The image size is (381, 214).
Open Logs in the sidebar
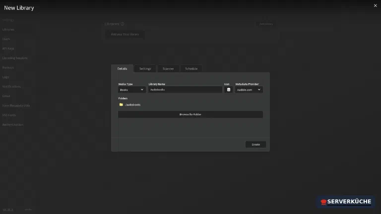tap(5, 77)
